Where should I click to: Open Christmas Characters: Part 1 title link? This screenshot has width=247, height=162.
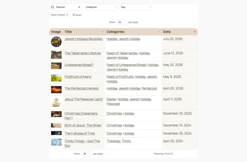pos(81,116)
